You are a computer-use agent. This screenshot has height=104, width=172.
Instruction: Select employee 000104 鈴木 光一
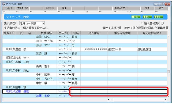(85, 58)
